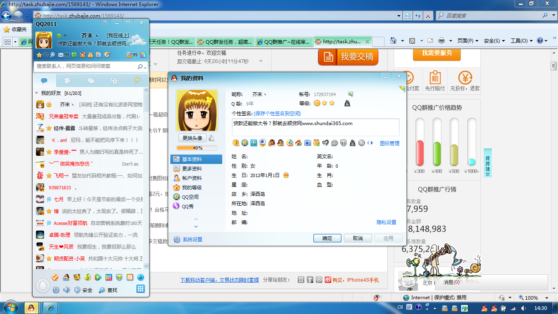Viewport: 558px width, 314px height.
Task: Open 腾讯微博 check icon at the bottom
Action: pyautogui.click(x=55, y=277)
